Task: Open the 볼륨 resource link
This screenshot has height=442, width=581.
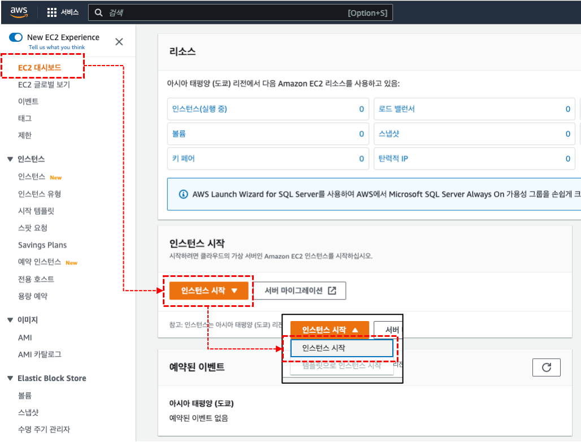Action: coord(179,134)
